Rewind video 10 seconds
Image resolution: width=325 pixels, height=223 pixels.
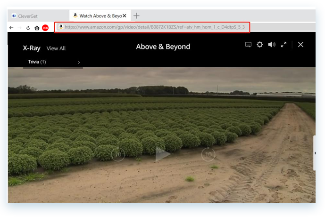117,154
